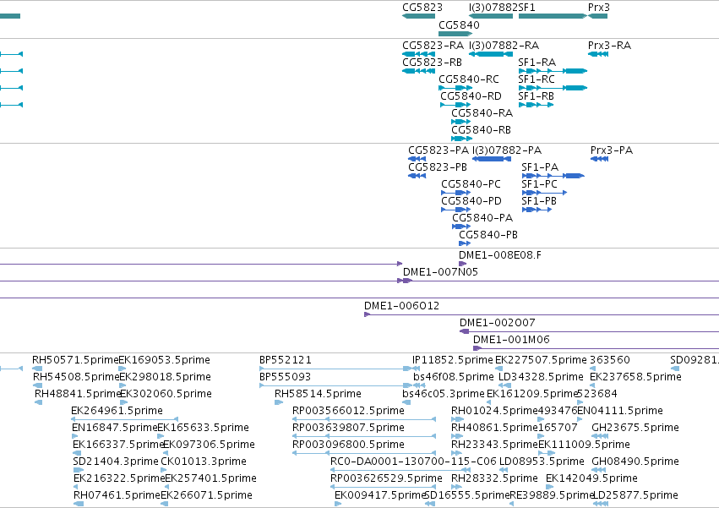Select EST LD34328.5prime
Screen dimensions: 719x508
(505, 385)
